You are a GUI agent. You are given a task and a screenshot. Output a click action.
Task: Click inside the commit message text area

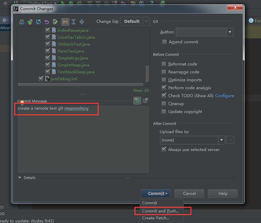pos(83,139)
